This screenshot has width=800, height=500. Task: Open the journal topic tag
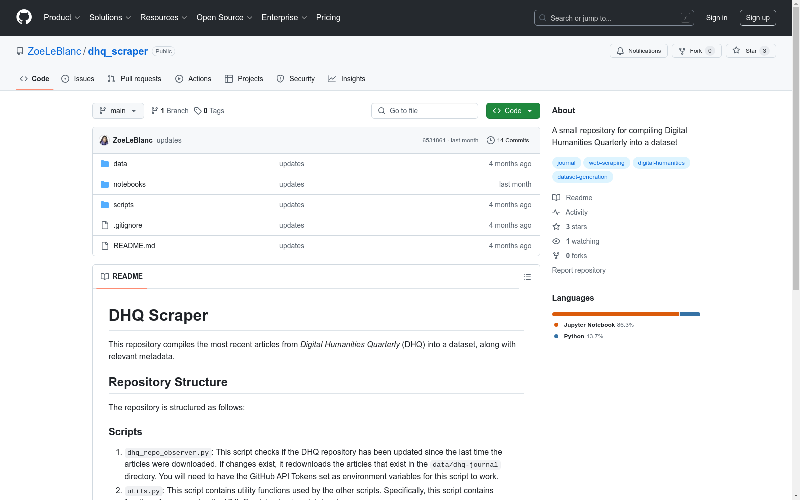click(x=566, y=163)
